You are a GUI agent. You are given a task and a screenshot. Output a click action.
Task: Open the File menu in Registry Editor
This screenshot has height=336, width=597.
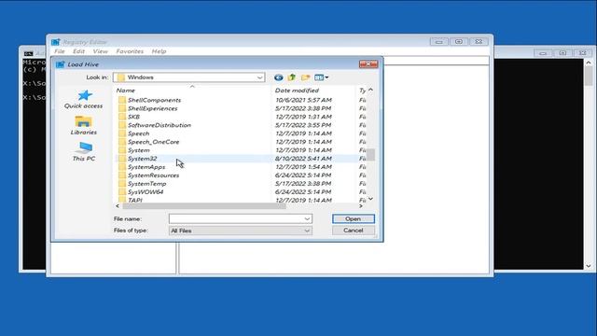(60, 51)
